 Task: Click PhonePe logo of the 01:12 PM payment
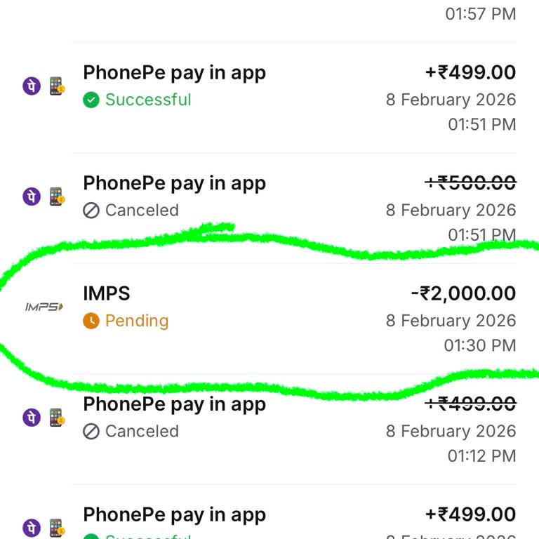(x=32, y=418)
